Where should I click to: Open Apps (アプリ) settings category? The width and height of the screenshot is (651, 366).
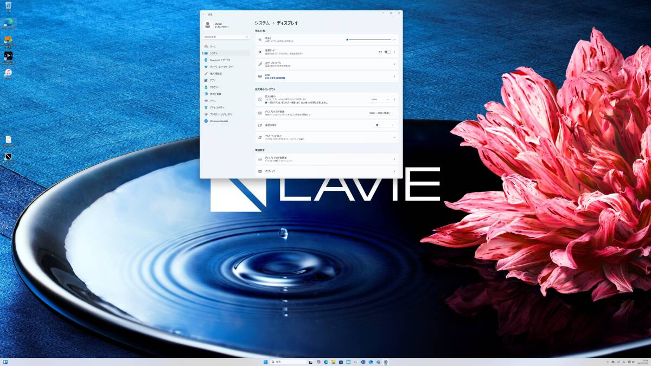[x=226, y=80]
